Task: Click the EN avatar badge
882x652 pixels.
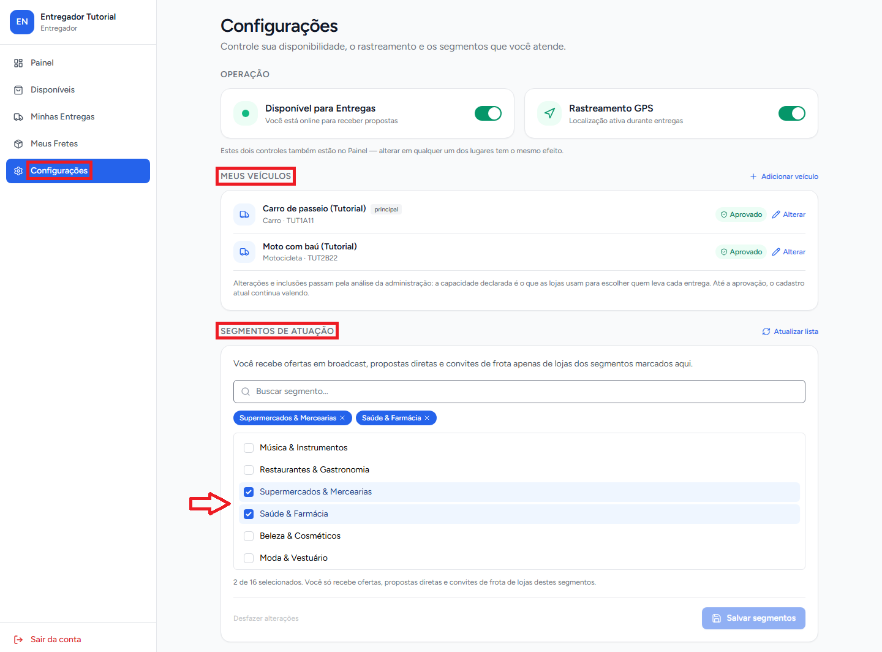Action: point(22,22)
